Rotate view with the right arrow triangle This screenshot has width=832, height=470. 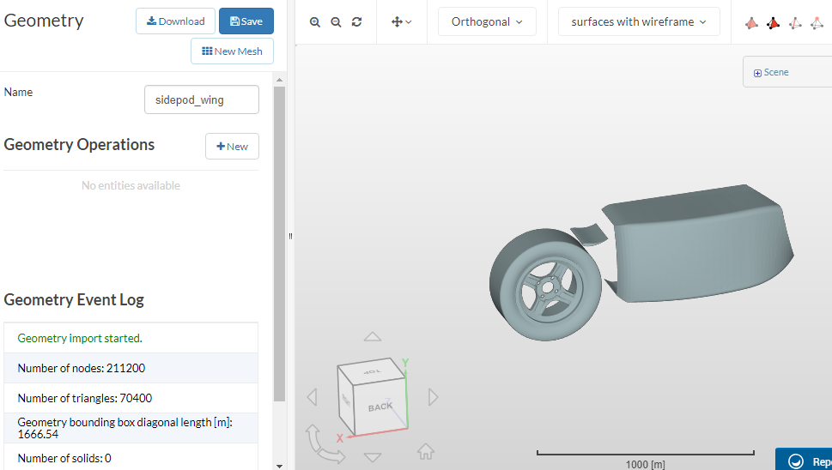point(434,397)
